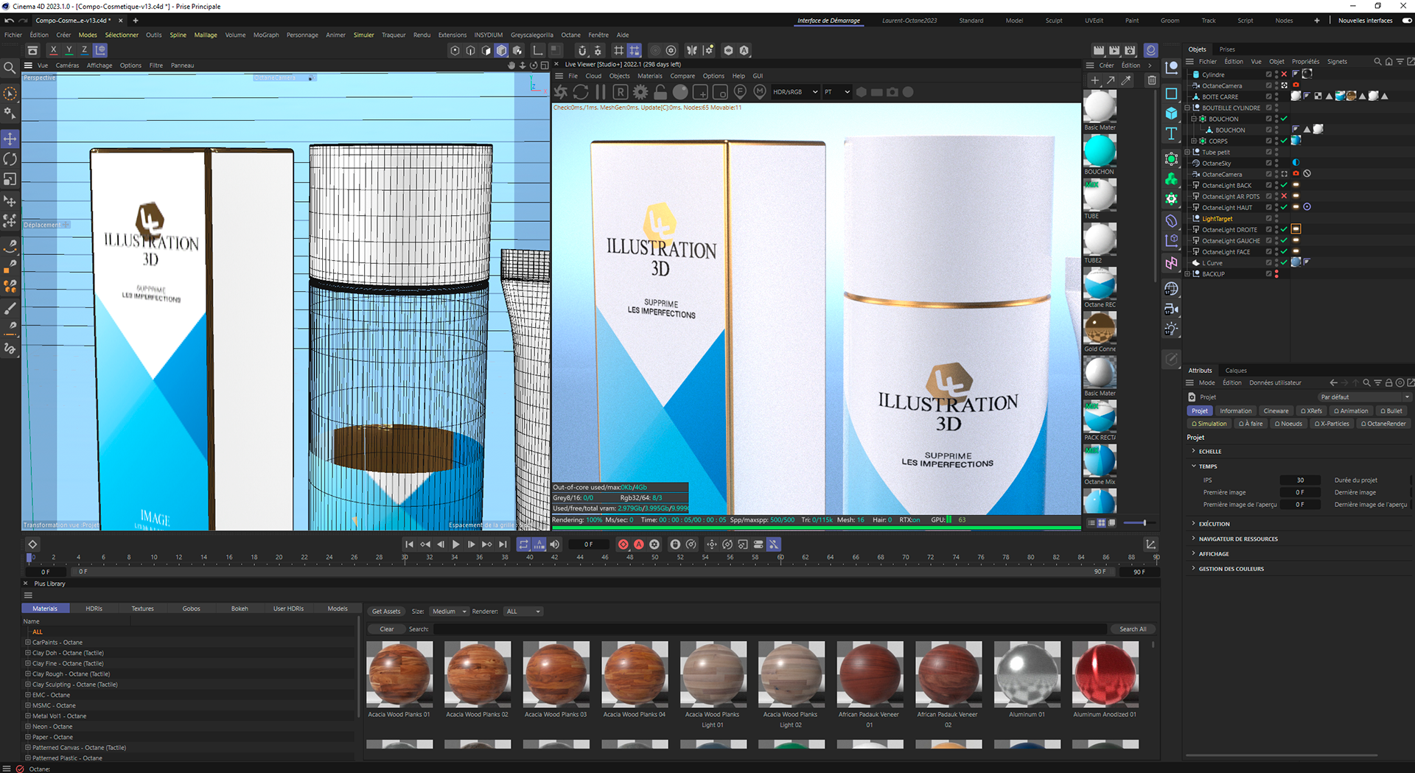Click the lock resolution padlock icon

(660, 92)
